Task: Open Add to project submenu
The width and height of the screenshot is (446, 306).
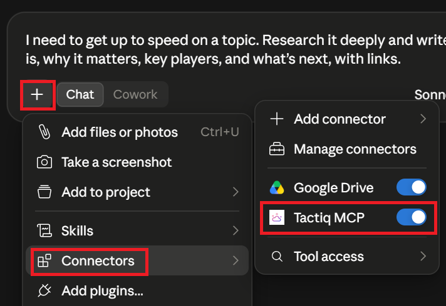Action: coord(137,192)
